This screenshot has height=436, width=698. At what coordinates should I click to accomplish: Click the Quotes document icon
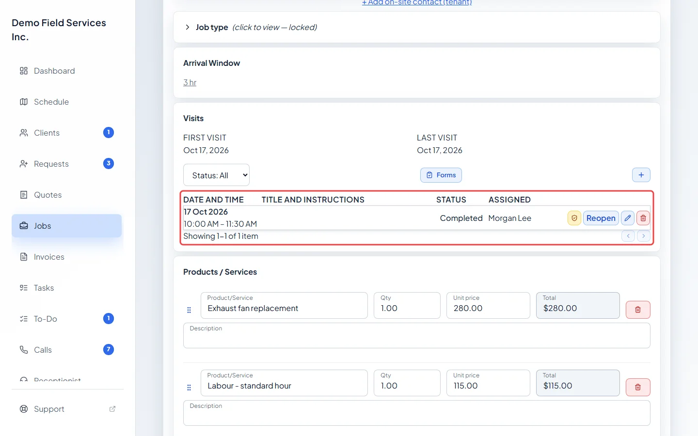click(24, 195)
